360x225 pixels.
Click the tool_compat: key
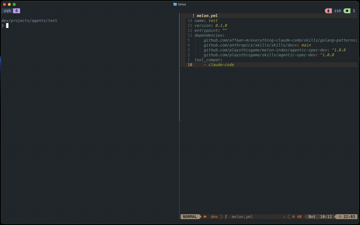tap(208, 60)
